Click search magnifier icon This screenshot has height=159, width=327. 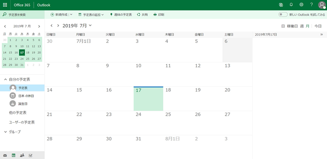point(4,15)
